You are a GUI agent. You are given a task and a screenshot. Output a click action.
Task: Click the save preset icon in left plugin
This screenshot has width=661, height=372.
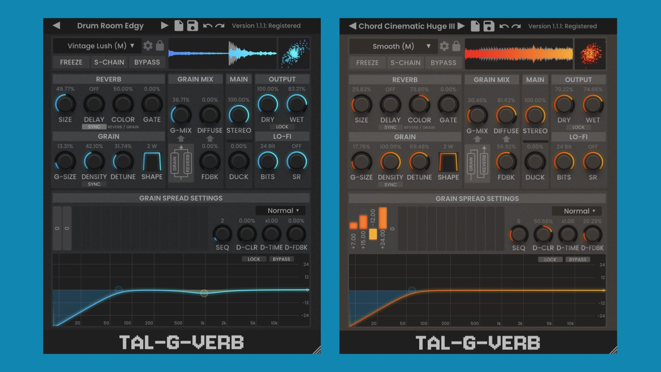192,26
